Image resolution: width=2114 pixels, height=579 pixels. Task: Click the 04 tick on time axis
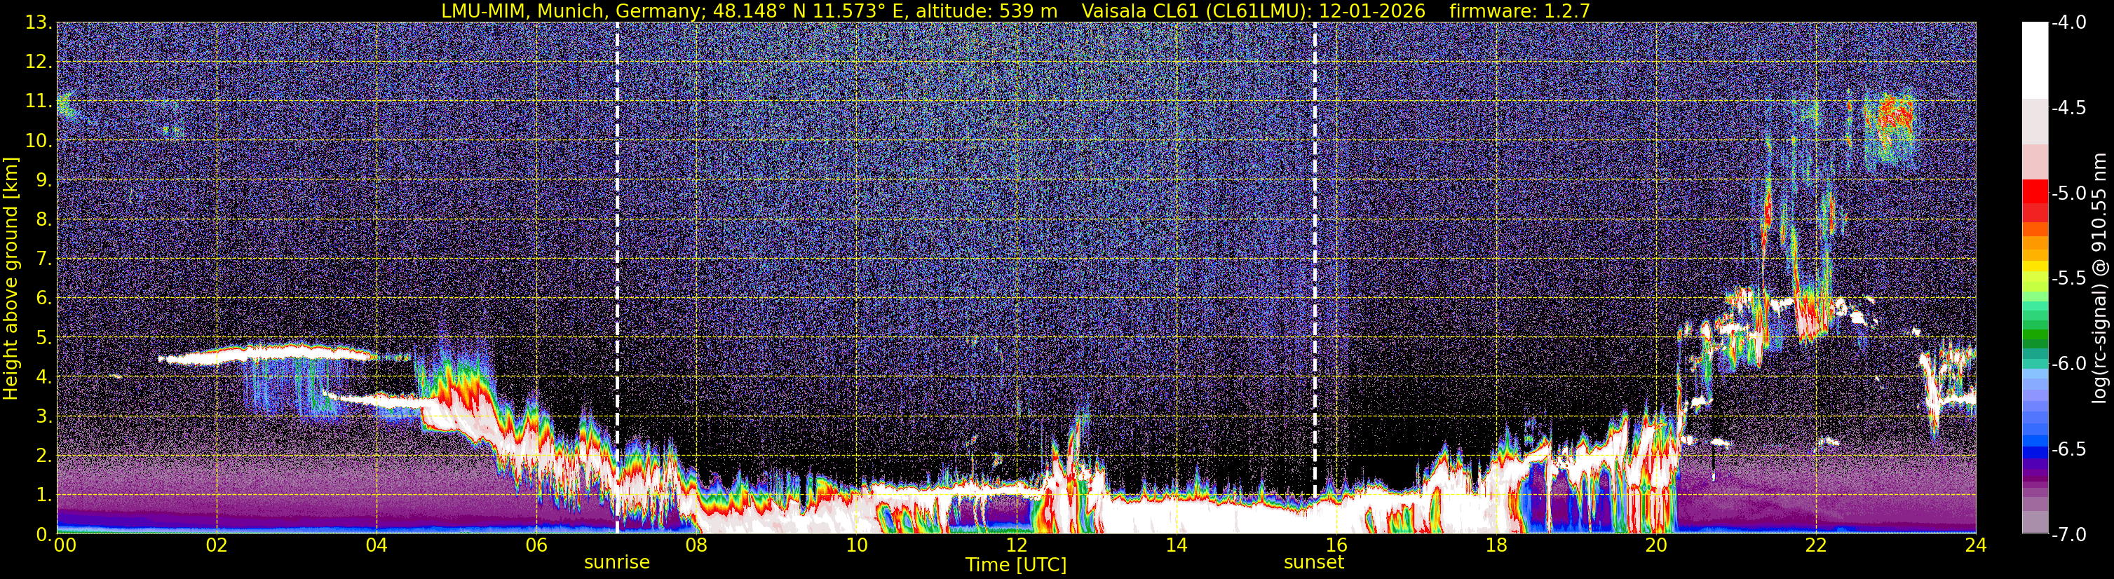(x=376, y=545)
